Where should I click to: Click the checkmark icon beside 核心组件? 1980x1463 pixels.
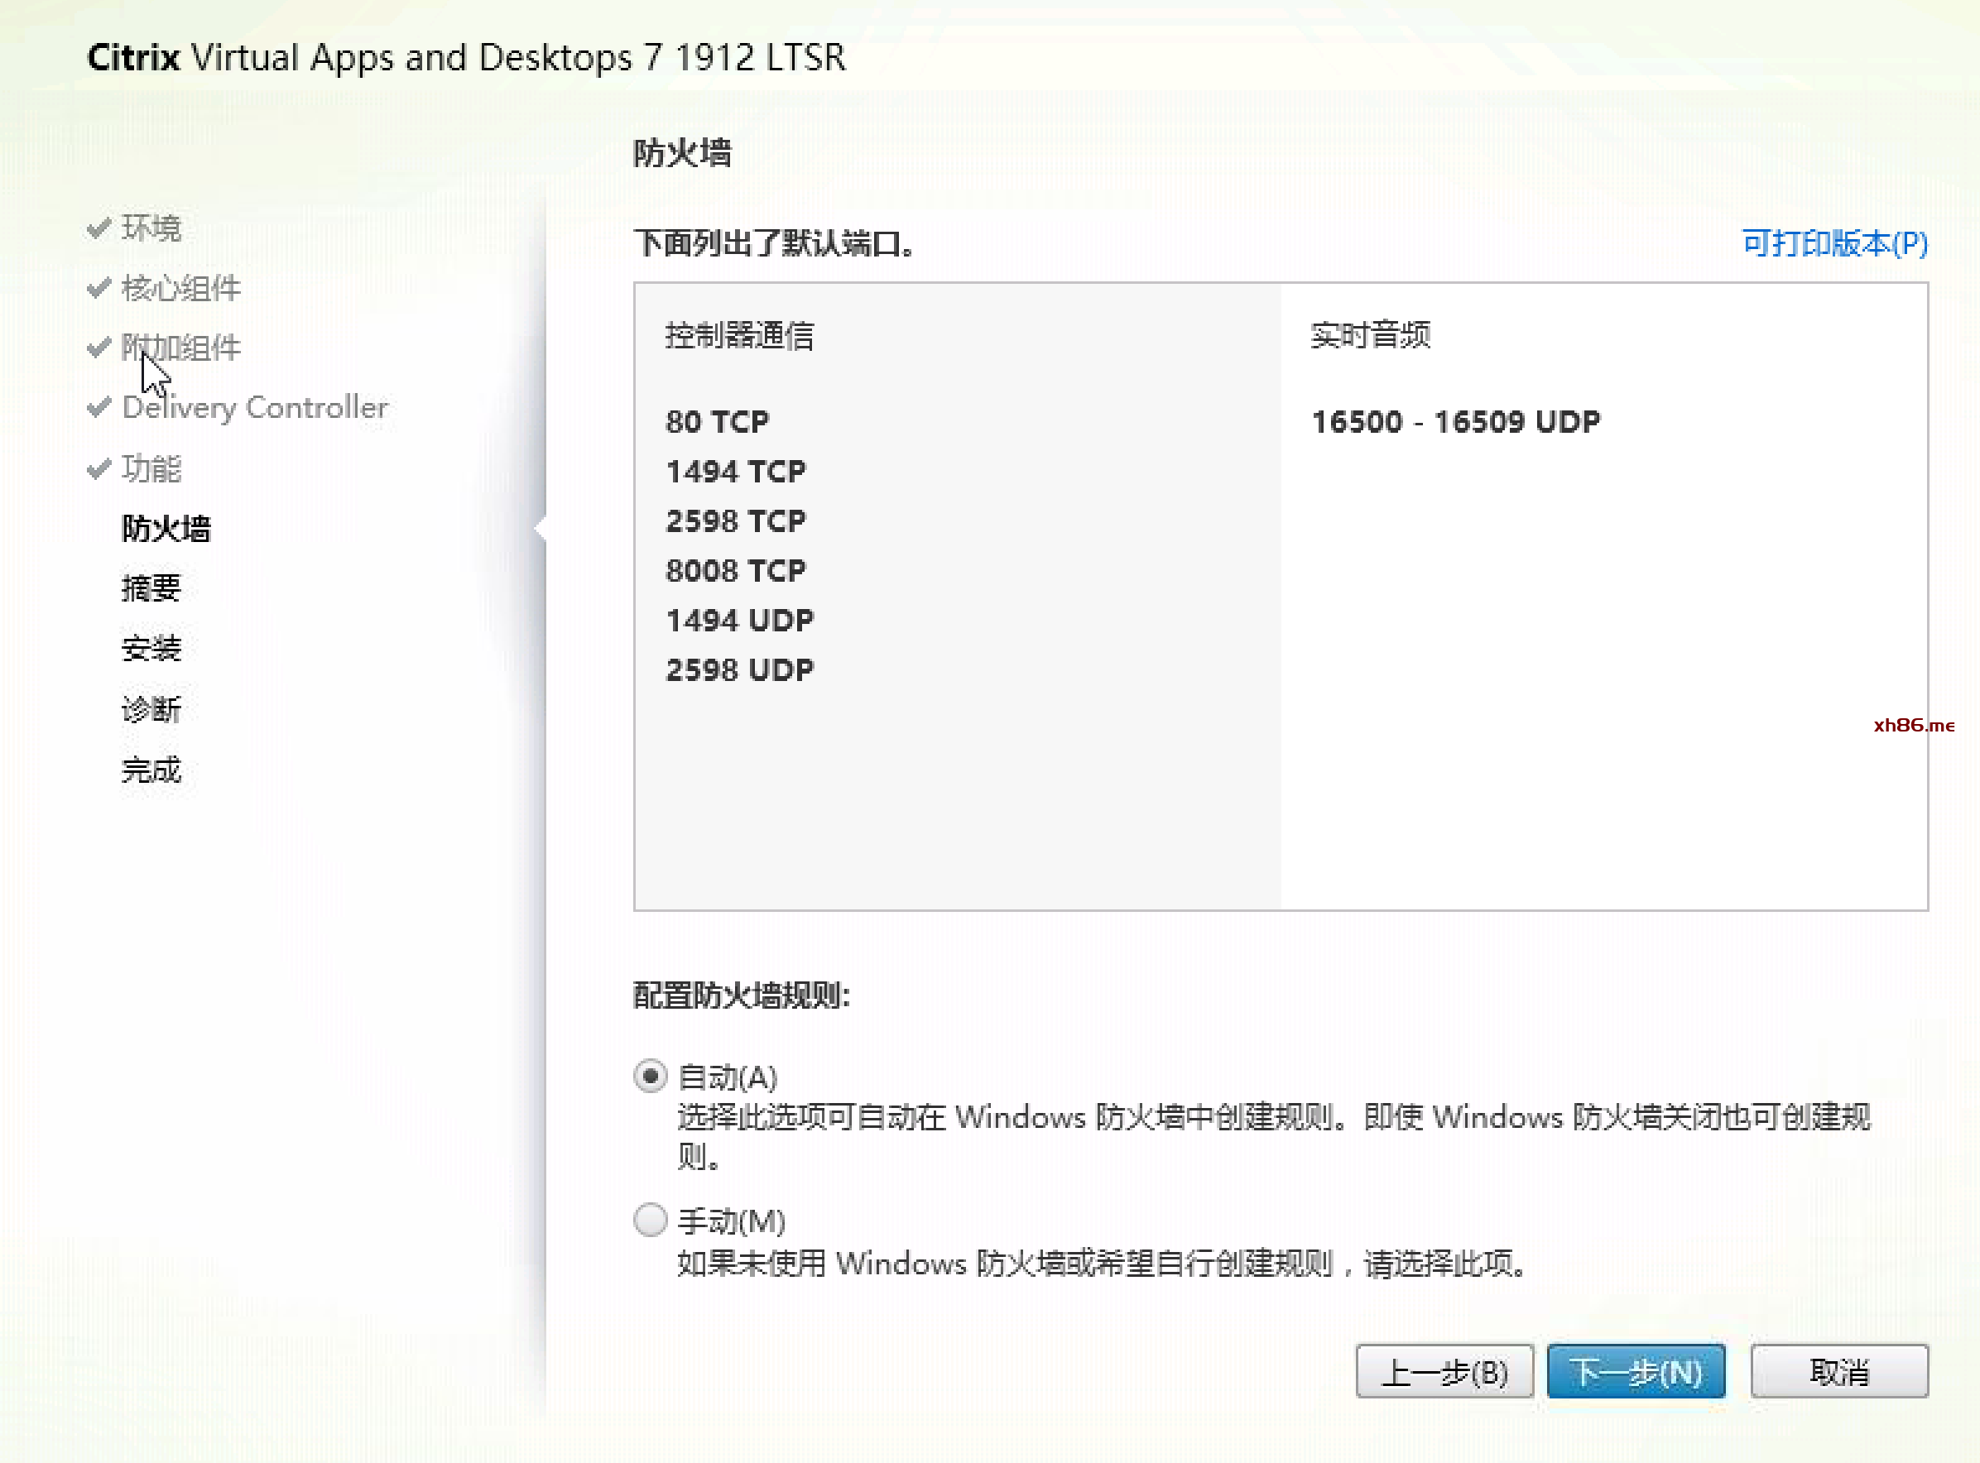(x=99, y=288)
